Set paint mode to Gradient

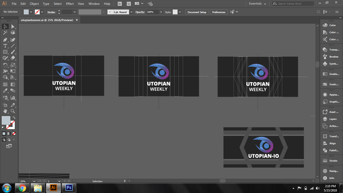9,133
